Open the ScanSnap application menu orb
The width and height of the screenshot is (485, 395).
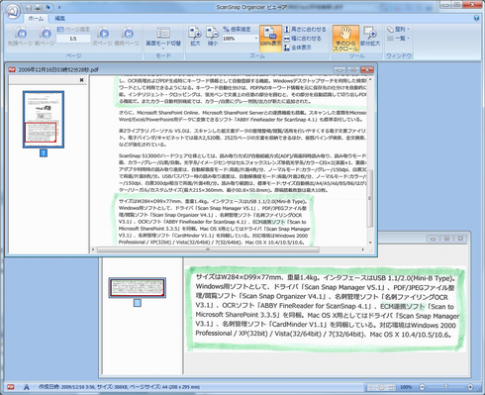point(12,11)
